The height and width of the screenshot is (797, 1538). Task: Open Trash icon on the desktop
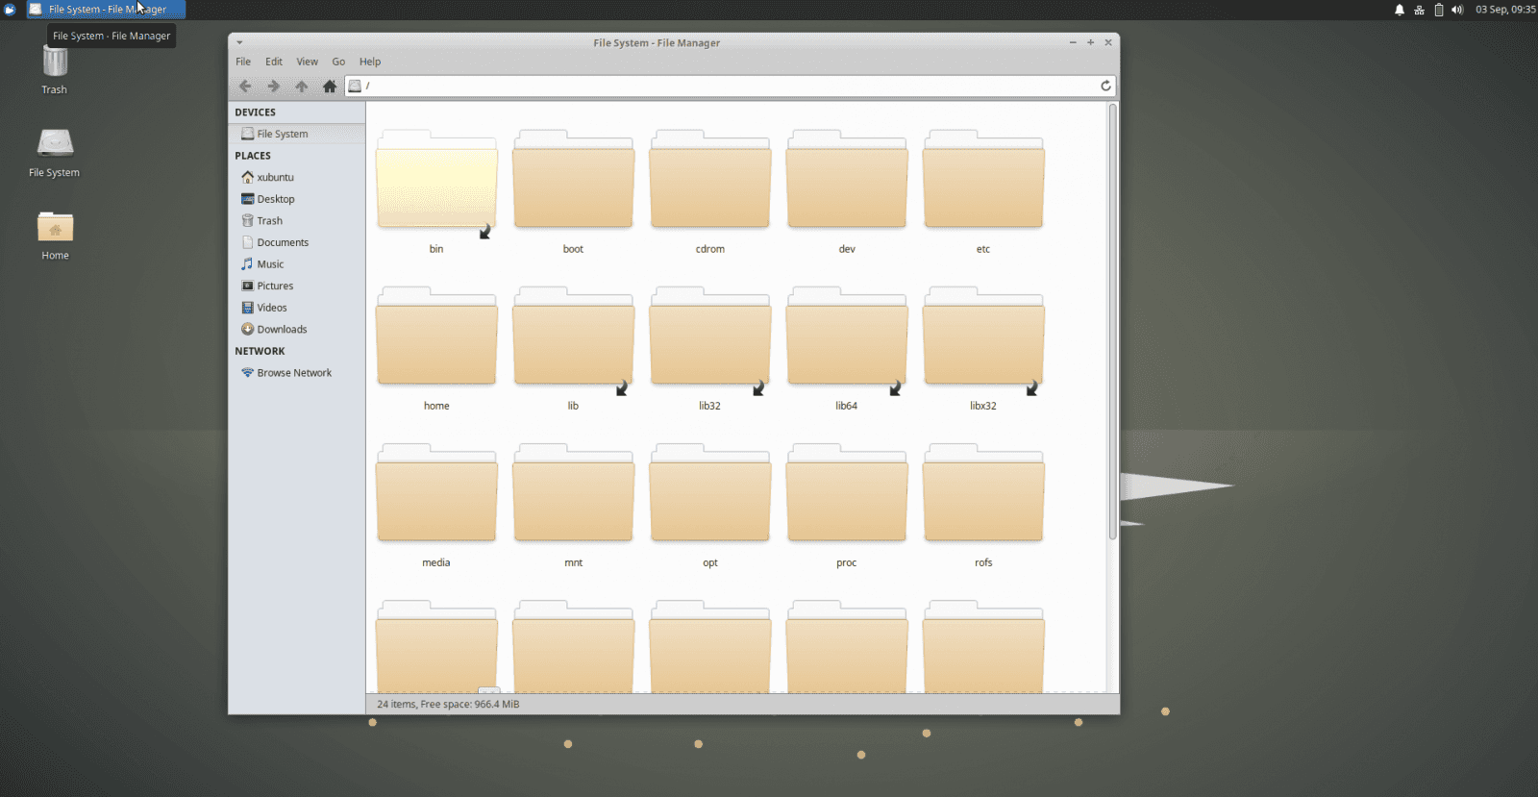[55, 64]
